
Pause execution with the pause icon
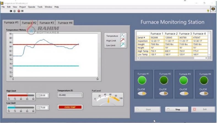pyautogui.click(x=22, y=11)
